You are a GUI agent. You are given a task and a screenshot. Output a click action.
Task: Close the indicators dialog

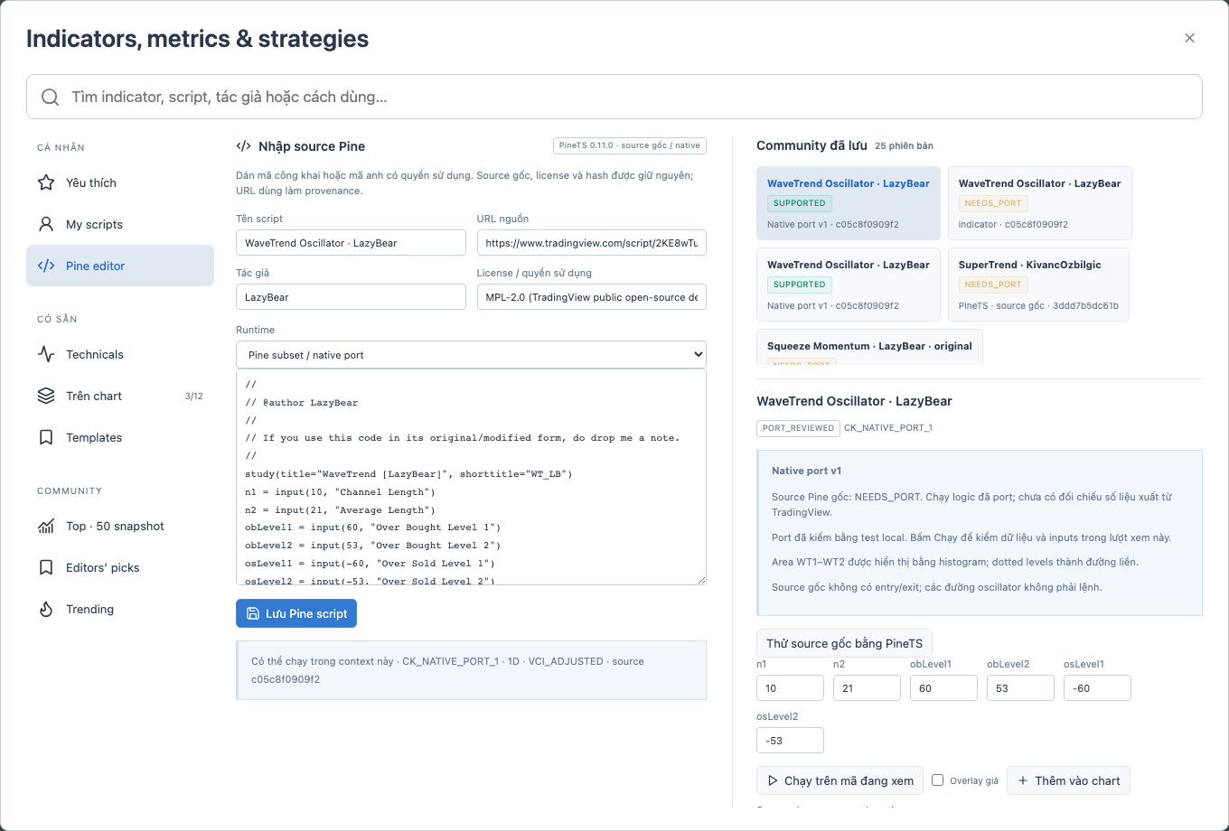[1189, 38]
